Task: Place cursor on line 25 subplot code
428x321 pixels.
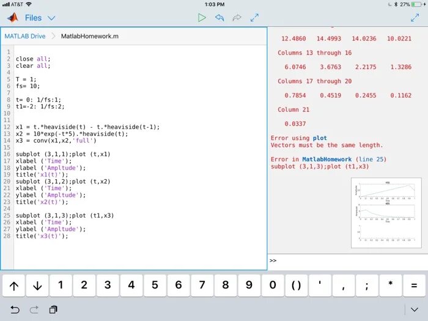Action: pos(65,216)
